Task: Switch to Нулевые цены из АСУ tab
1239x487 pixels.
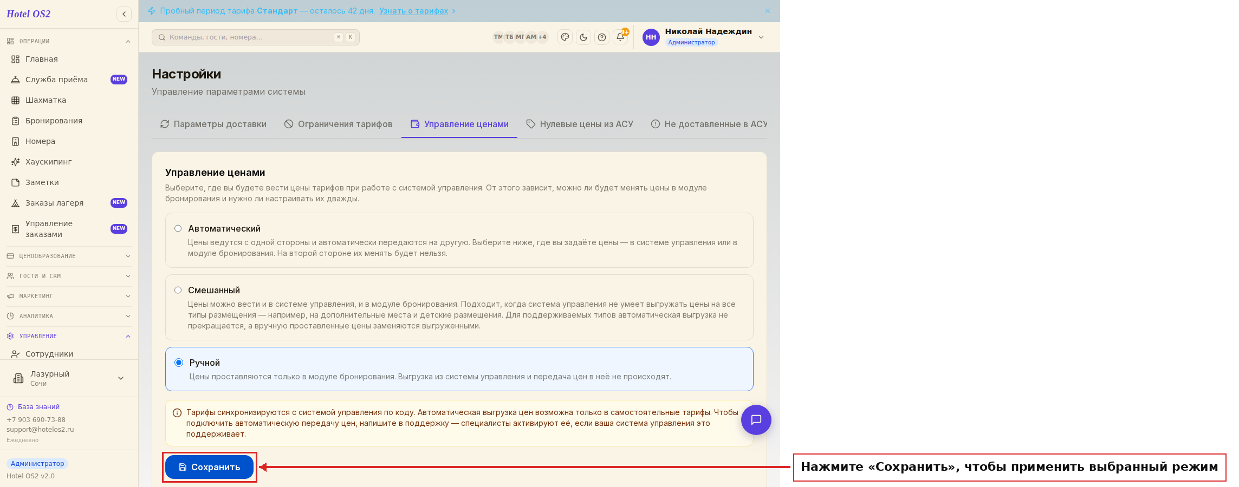Action: pyautogui.click(x=580, y=124)
